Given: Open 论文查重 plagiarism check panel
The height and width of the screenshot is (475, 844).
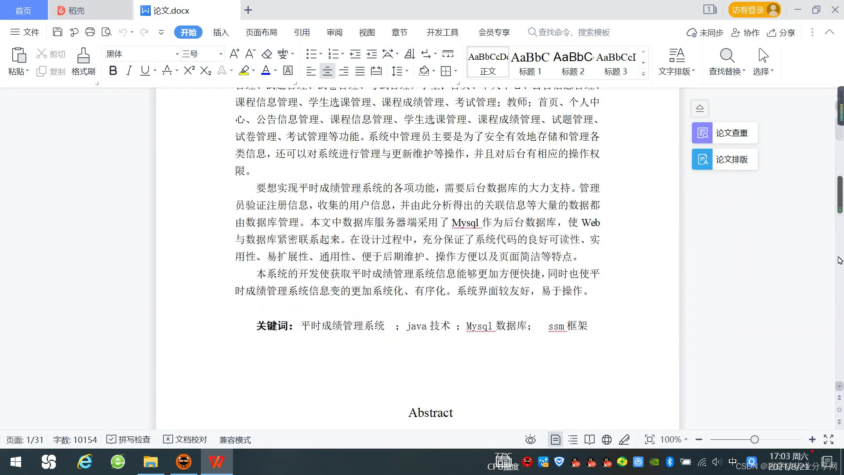Looking at the screenshot, I should pos(725,133).
